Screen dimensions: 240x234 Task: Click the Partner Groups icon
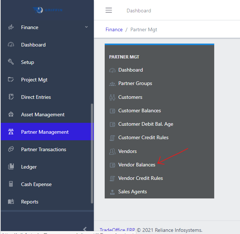click(112, 84)
